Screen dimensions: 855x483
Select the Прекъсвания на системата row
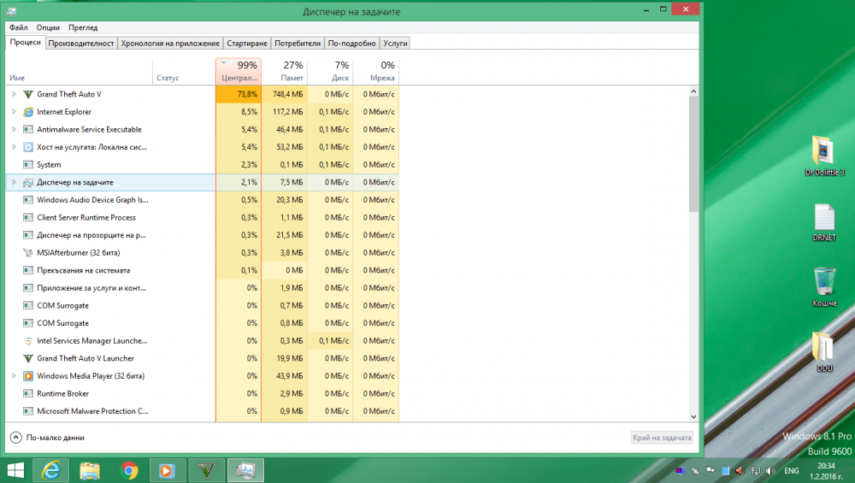(203, 270)
